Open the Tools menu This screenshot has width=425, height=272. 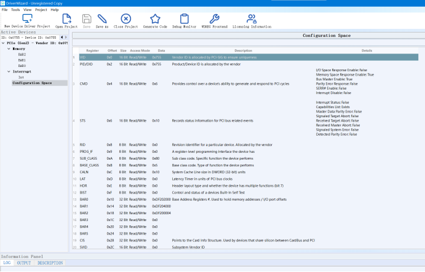15,10
